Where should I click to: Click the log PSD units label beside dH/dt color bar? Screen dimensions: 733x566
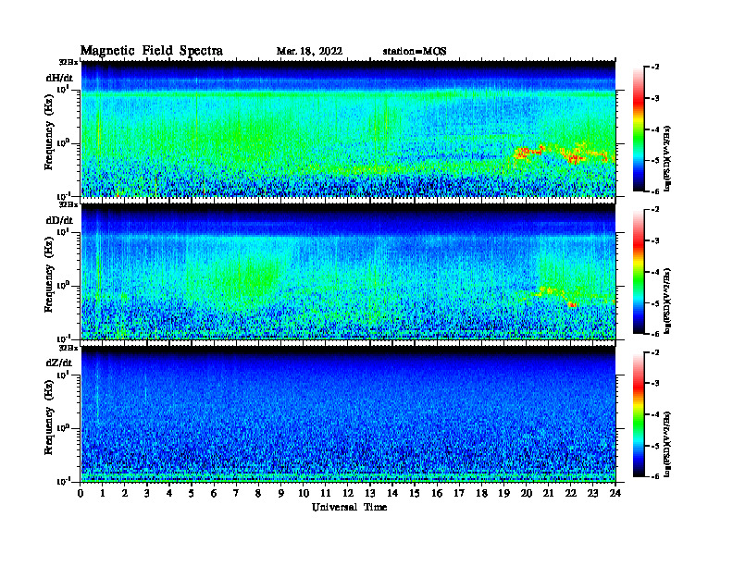point(667,158)
